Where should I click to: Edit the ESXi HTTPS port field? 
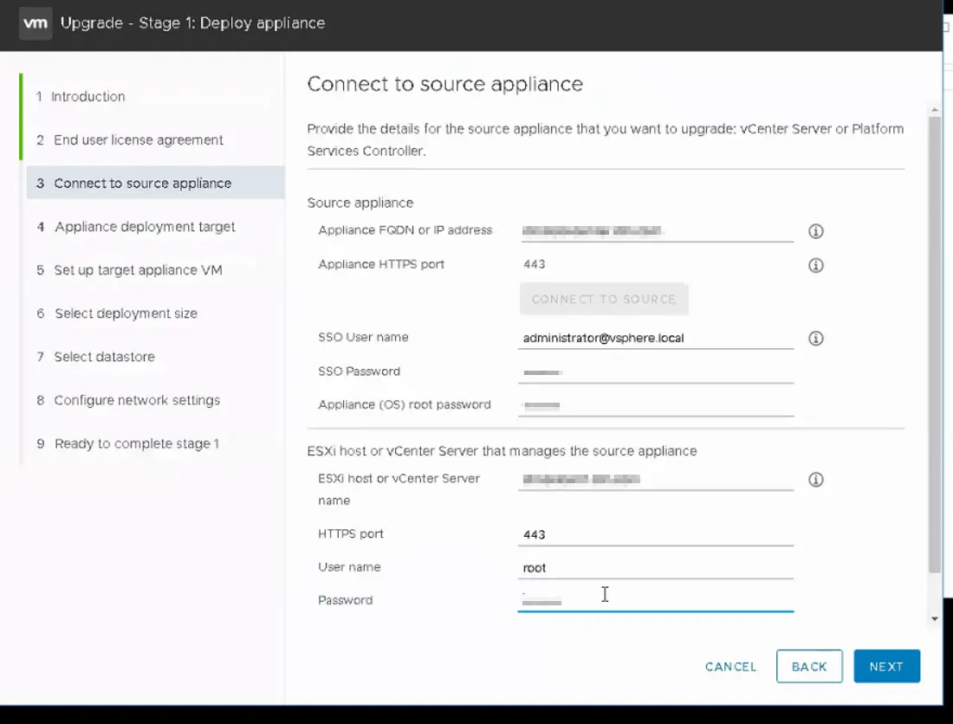(x=656, y=534)
